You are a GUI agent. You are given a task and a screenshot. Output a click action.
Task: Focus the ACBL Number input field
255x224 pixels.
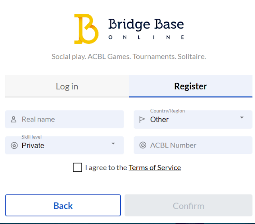(198, 145)
